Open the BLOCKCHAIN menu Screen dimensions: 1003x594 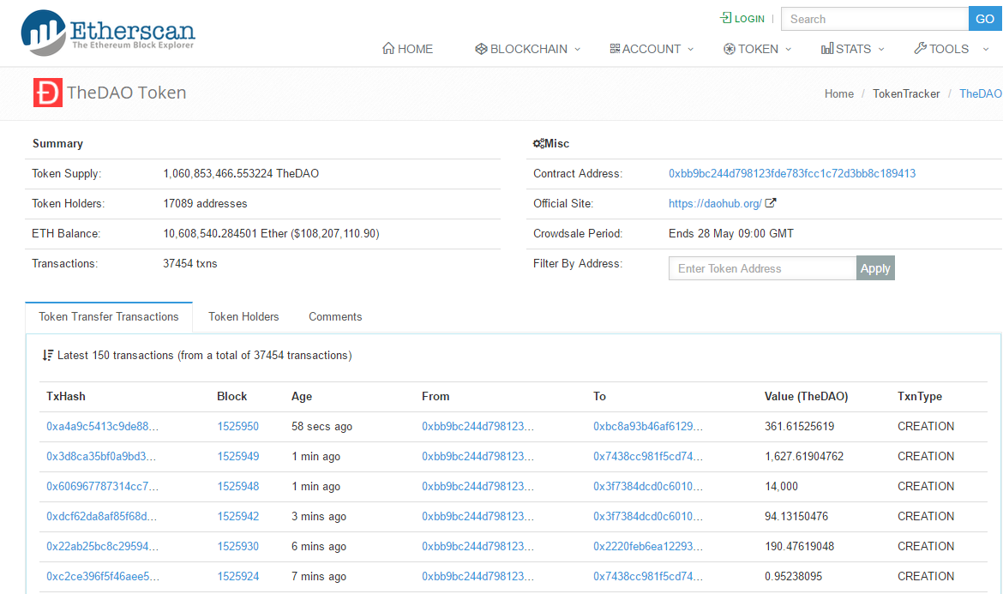528,49
